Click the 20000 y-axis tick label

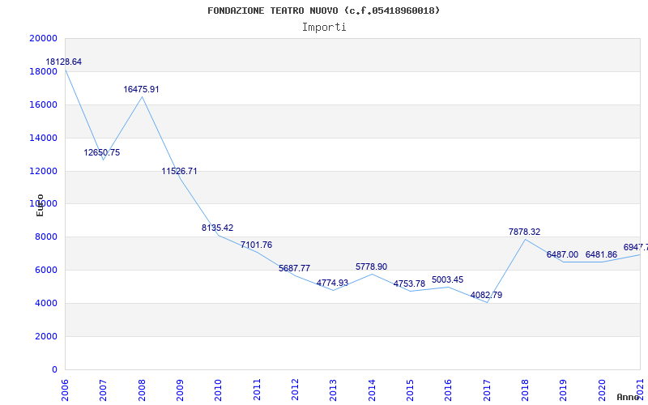[x=43, y=38]
